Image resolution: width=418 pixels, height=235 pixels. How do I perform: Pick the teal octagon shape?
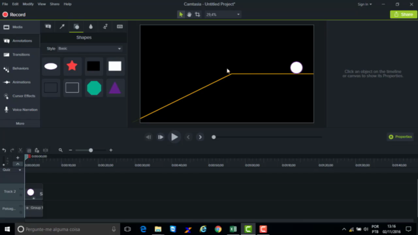(94, 87)
